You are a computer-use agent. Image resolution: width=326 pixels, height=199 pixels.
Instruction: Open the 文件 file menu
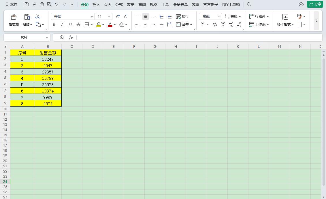pyautogui.click(x=12, y=4)
